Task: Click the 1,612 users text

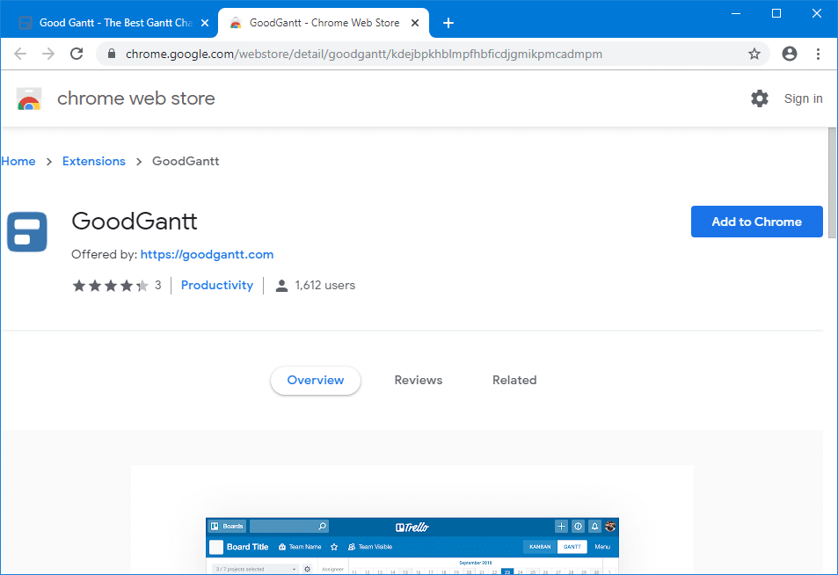Action: (325, 286)
